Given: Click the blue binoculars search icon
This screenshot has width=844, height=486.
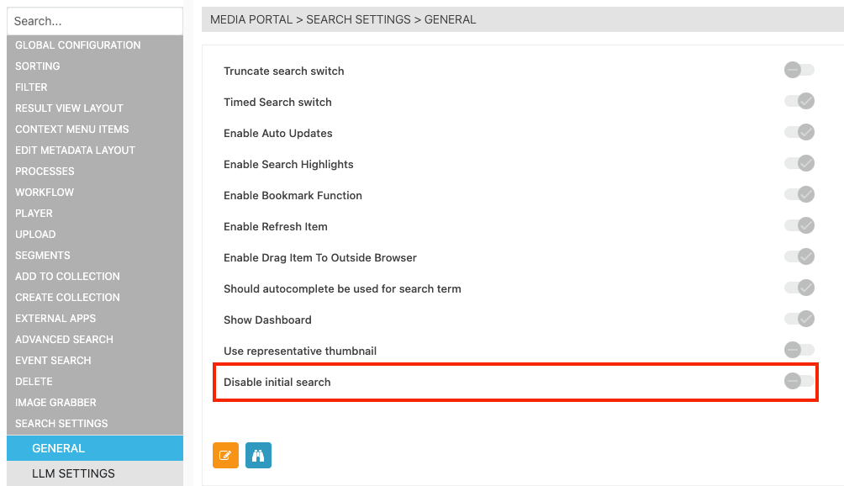Looking at the screenshot, I should (258, 455).
